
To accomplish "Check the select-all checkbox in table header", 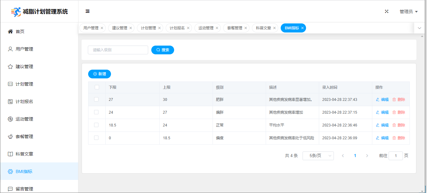I will tap(97, 87).
